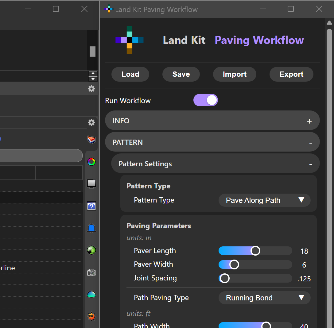The height and width of the screenshot is (328, 334).
Task: Click the 'Paving Parameters' heading
Action: 159,226
